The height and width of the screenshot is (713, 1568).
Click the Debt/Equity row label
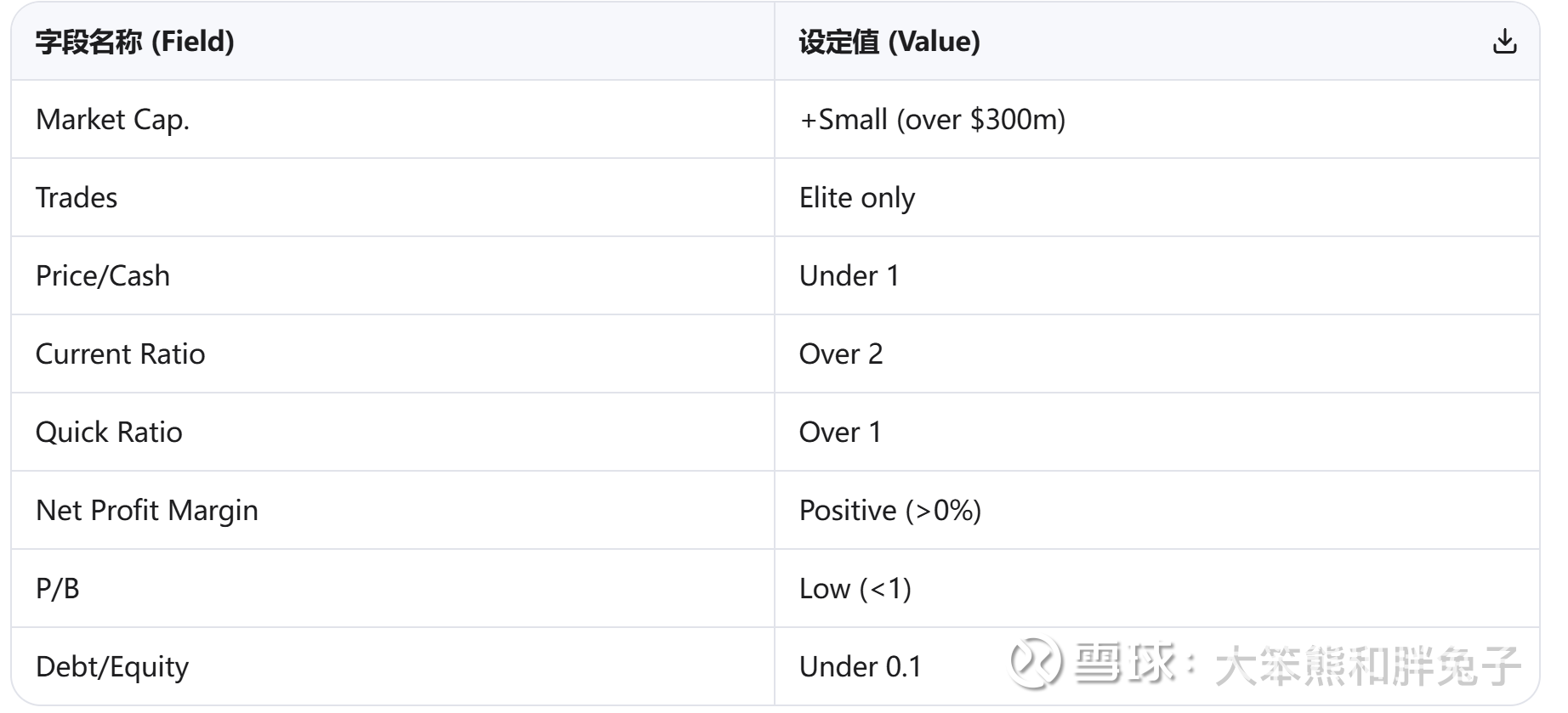tap(112, 667)
